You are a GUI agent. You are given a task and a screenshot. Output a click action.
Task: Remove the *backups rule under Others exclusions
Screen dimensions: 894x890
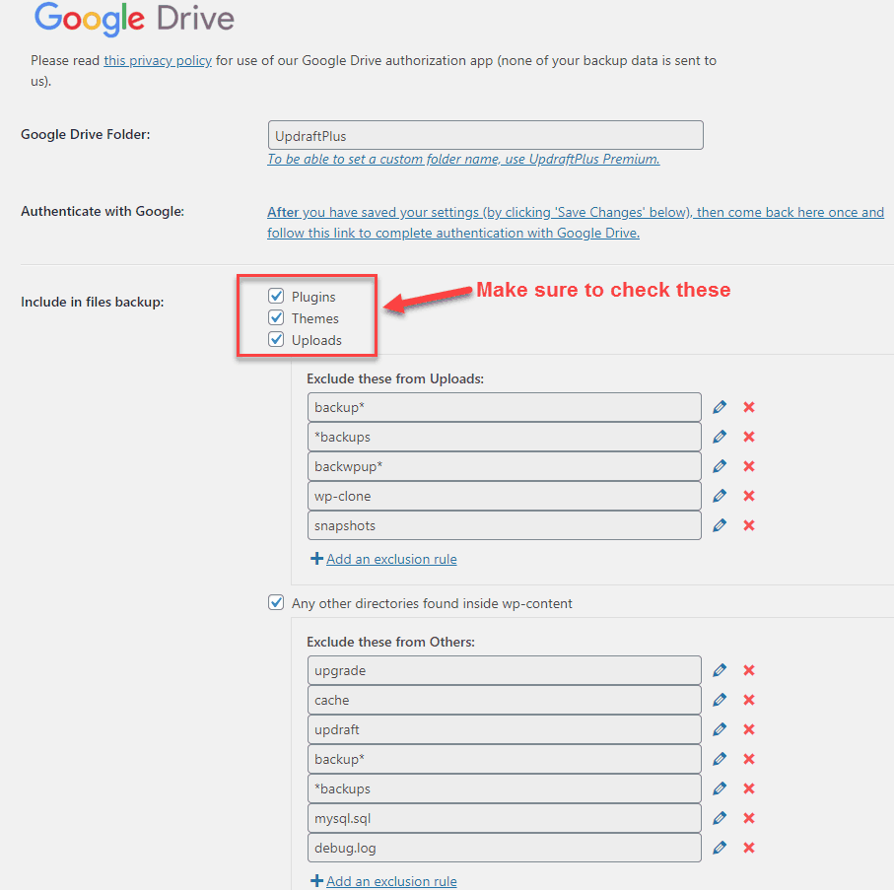pos(749,789)
